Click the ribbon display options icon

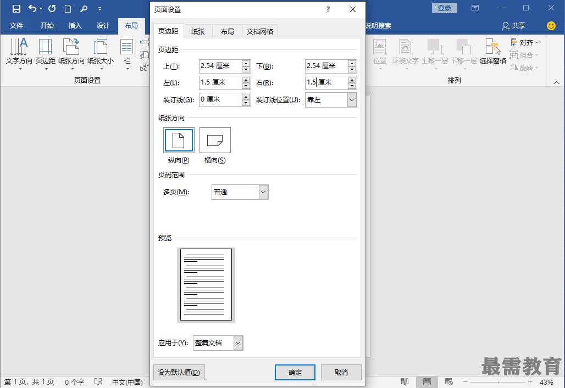pyautogui.click(x=475, y=8)
